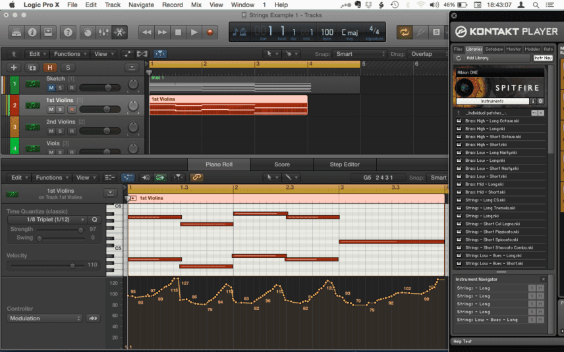564x352 pixels.
Task: Open Spotlight search in the menu bar
Action: pyautogui.click(x=536, y=5)
